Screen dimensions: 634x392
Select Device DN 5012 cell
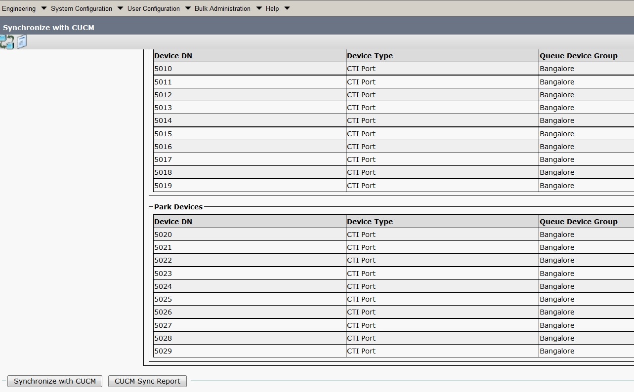coord(250,95)
